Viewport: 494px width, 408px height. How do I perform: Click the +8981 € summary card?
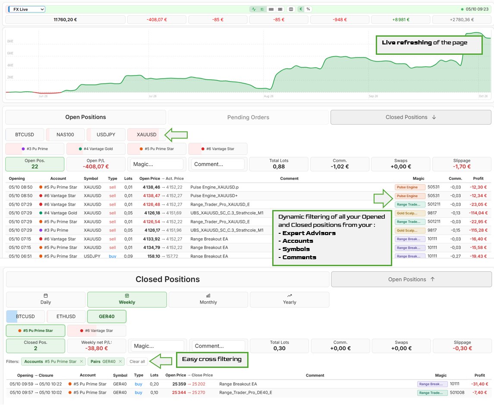click(x=401, y=19)
